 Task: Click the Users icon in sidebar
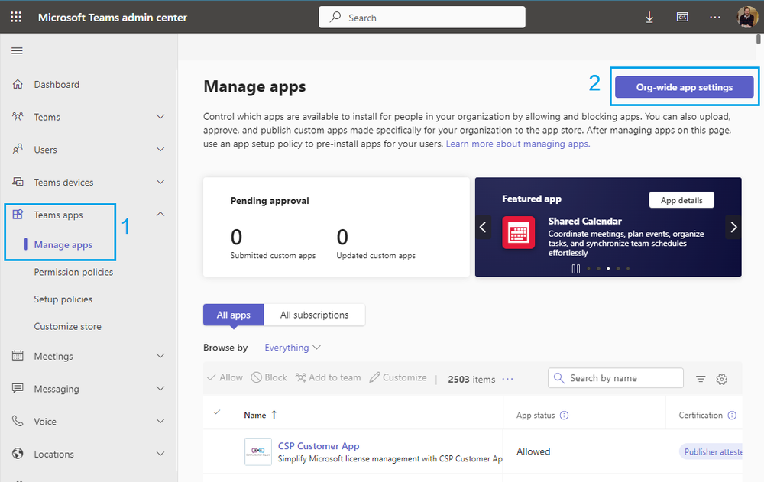[18, 149]
